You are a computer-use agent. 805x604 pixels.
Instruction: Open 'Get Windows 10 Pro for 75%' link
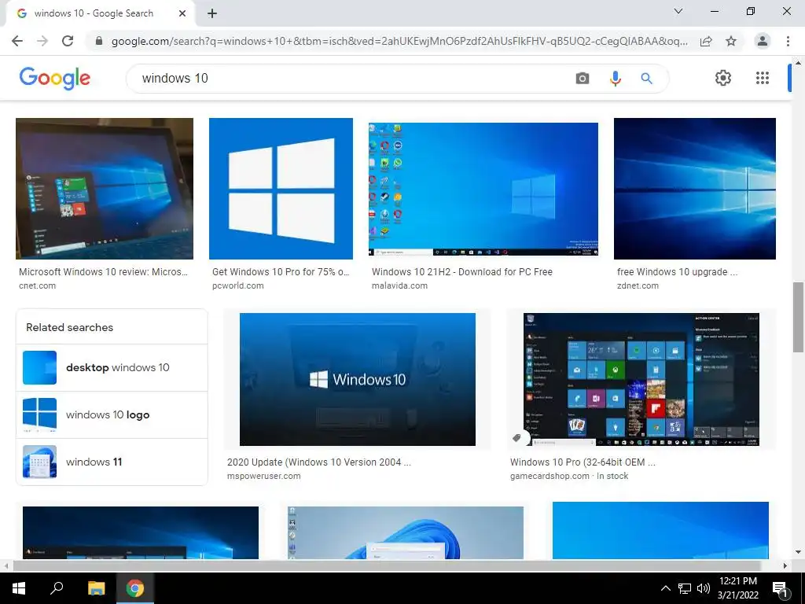(x=281, y=271)
